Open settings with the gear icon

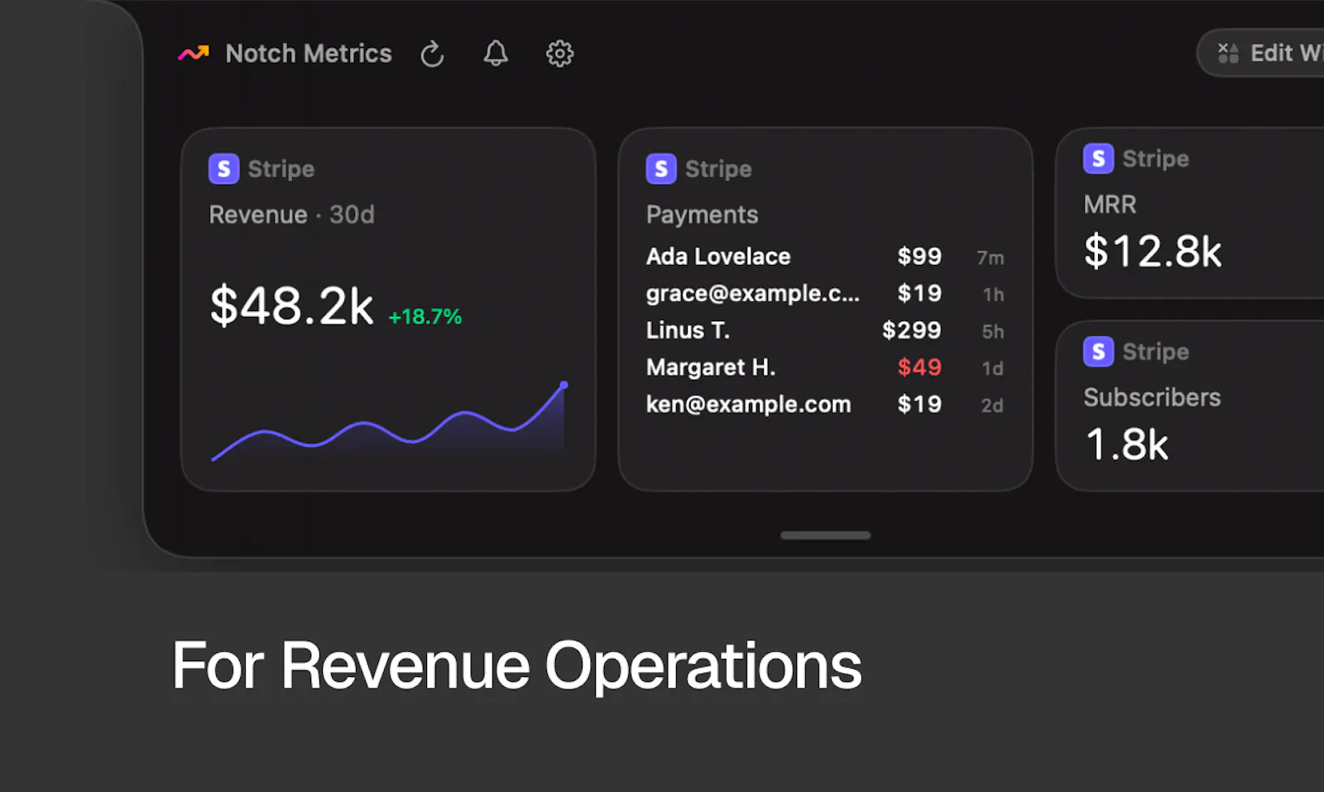[559, 54]
